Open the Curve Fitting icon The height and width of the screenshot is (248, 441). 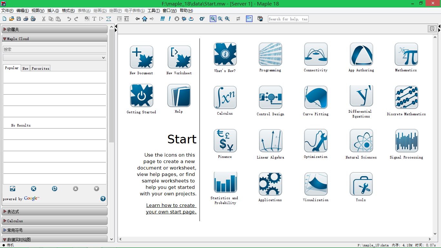coord(316,98)
